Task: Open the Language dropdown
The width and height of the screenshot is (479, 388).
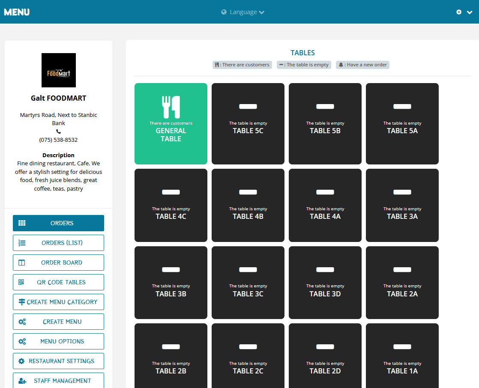Action: click(x=243, y=12)
